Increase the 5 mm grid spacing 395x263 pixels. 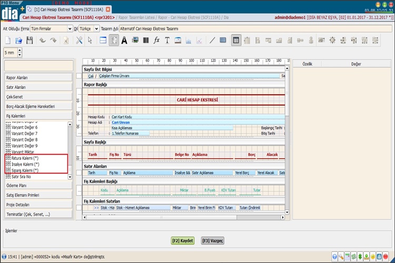19,50
